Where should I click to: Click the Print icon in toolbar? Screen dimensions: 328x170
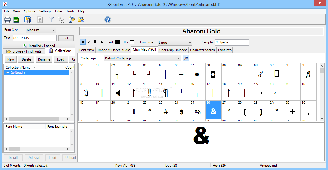point(8,20)
